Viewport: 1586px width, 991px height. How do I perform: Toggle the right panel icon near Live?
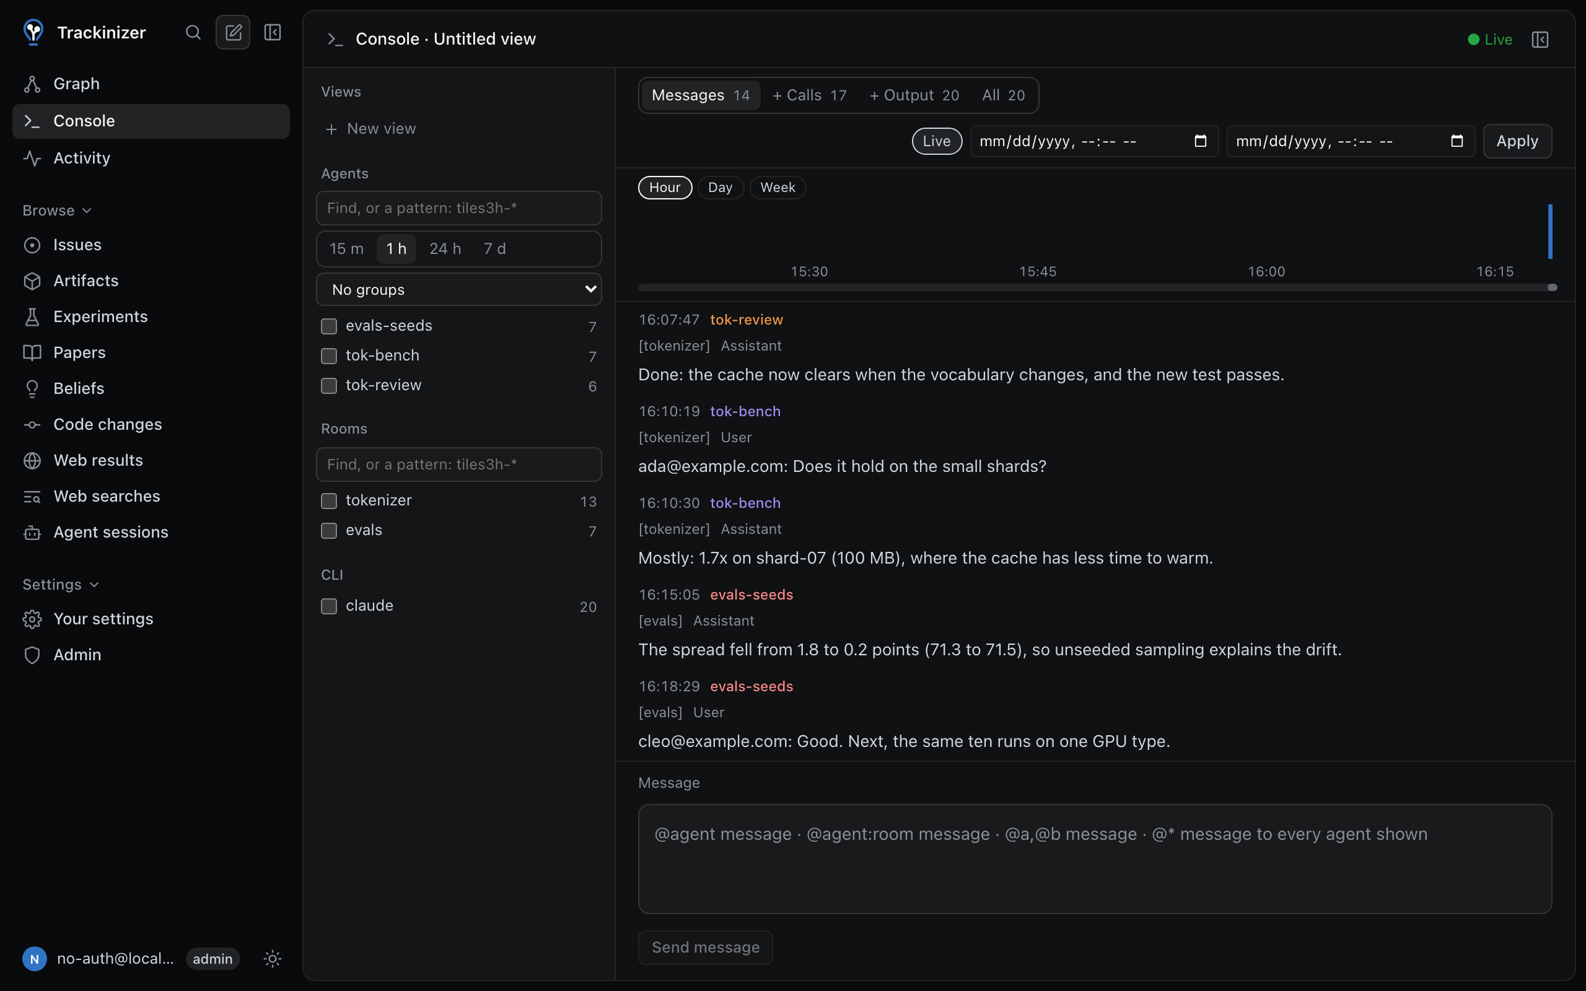pyautogui.click(x=1540, y=39)
